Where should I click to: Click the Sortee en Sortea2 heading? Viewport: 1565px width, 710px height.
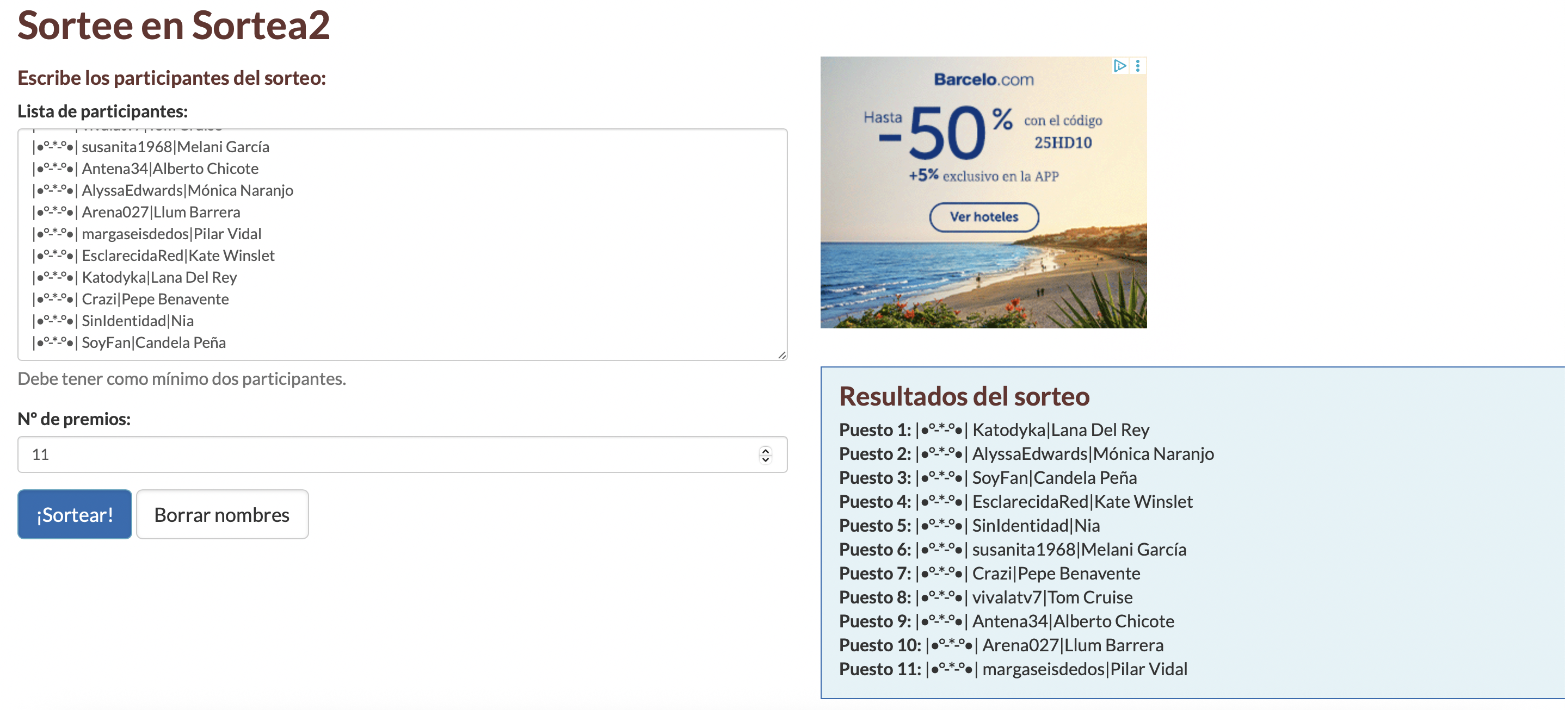click(174, 26)
